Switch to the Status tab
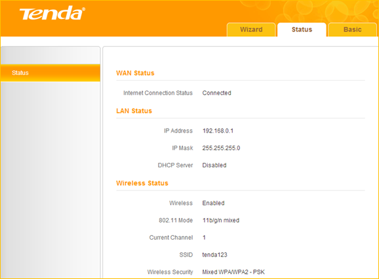379x279 pixels. 302,30
